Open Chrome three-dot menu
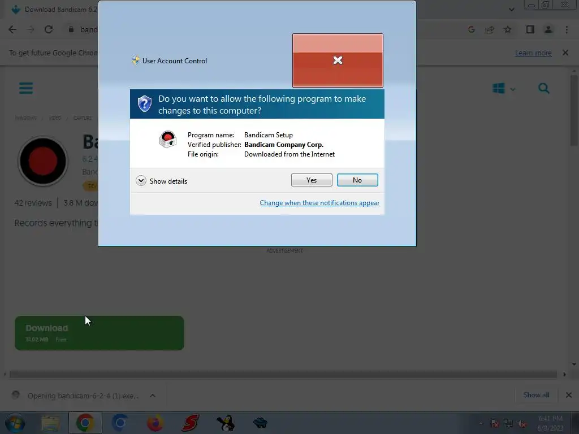This screenshot has height=434, width=579. point(567,29)
